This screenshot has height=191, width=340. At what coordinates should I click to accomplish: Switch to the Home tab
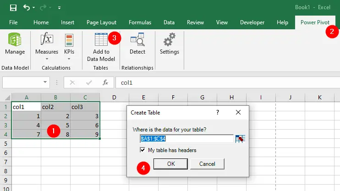point(41,22)
